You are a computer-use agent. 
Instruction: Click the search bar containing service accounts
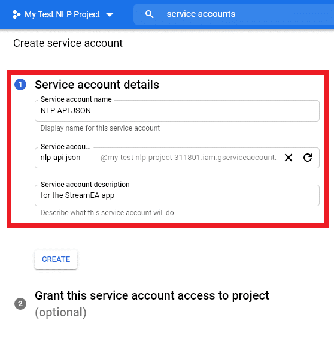tap(233, 14)
